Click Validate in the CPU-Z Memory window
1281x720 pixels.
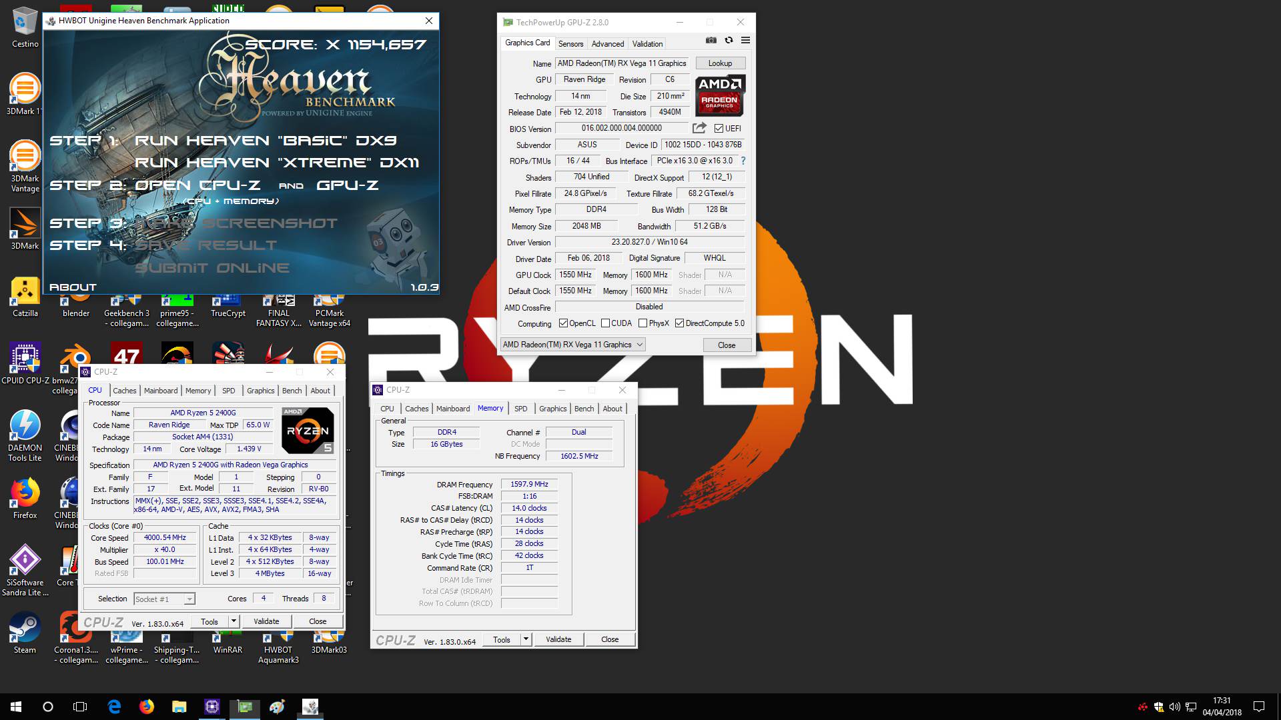pos(558,639)
